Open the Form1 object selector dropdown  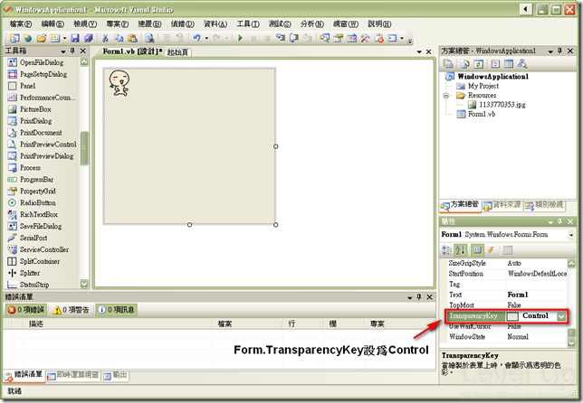tap(571, 235)
